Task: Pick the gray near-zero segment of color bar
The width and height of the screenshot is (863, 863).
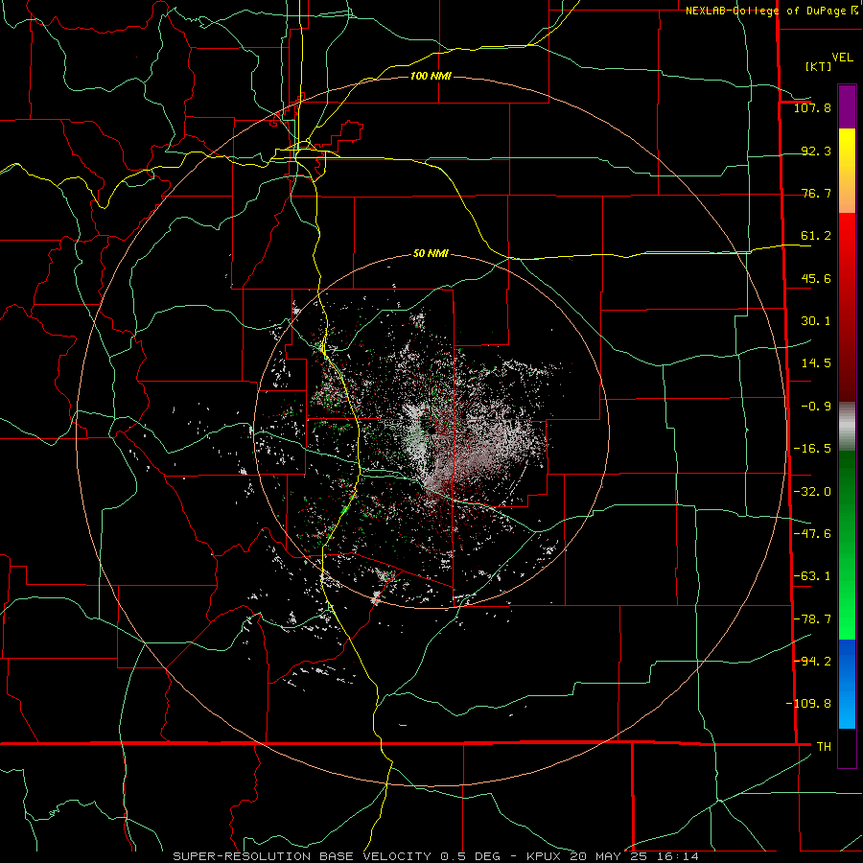Action: (x=847, y=424)
